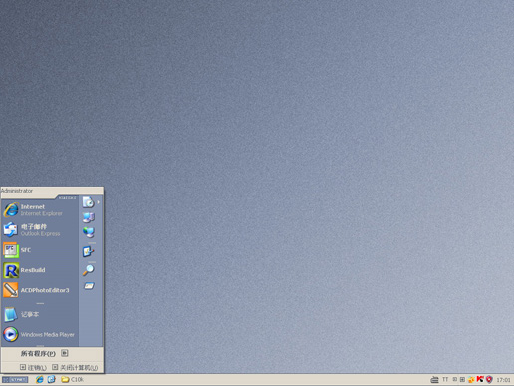Open the C10k folder taskbar button

(x=72, y=379)
